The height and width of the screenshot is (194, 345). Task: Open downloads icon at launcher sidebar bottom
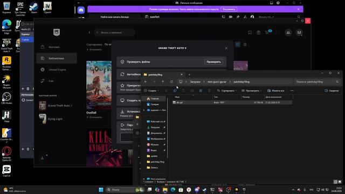click(x=42, y=158)
